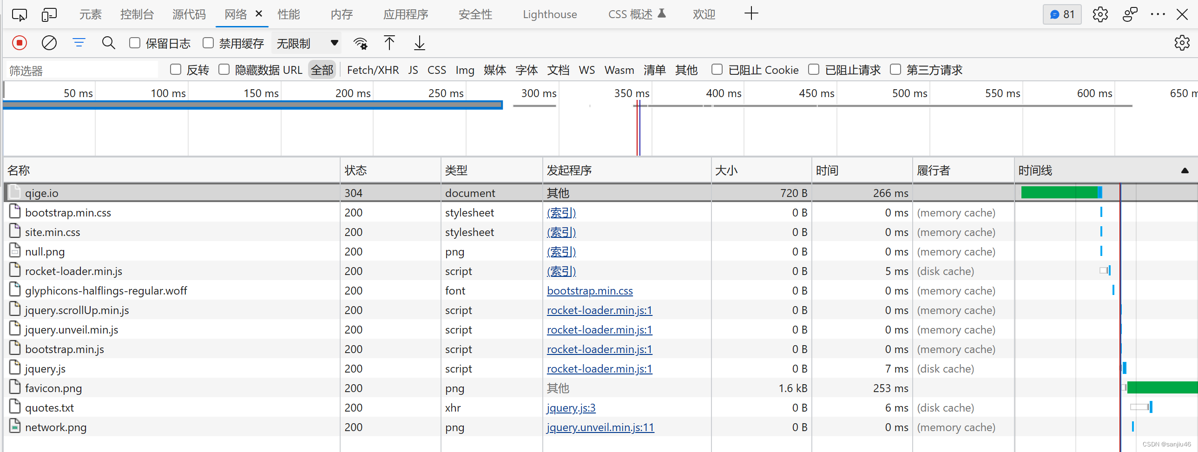Viewport: 1198px width, 452px height.
Task: Click the quotes.txt file icon
Action: 15,407
